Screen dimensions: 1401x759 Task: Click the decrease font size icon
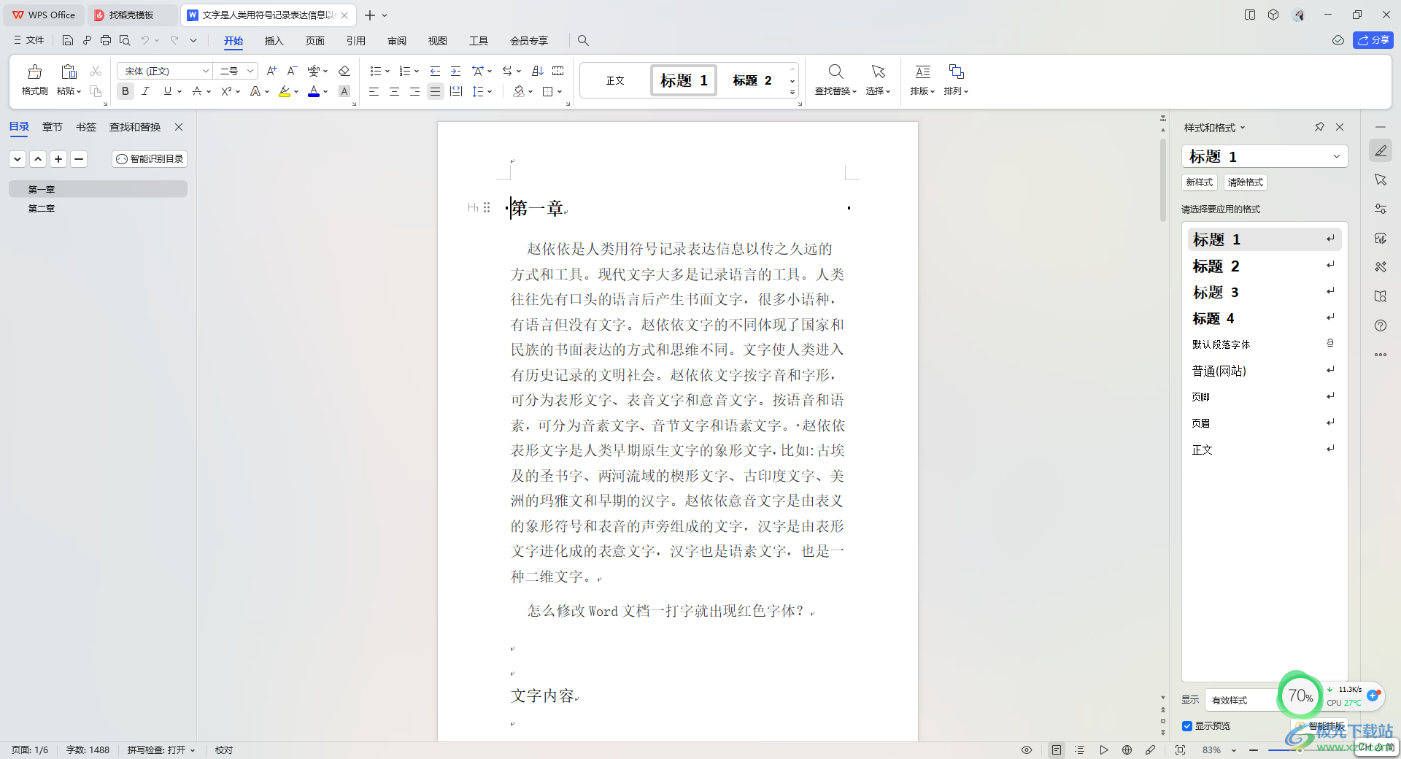(x=292, y=71)
